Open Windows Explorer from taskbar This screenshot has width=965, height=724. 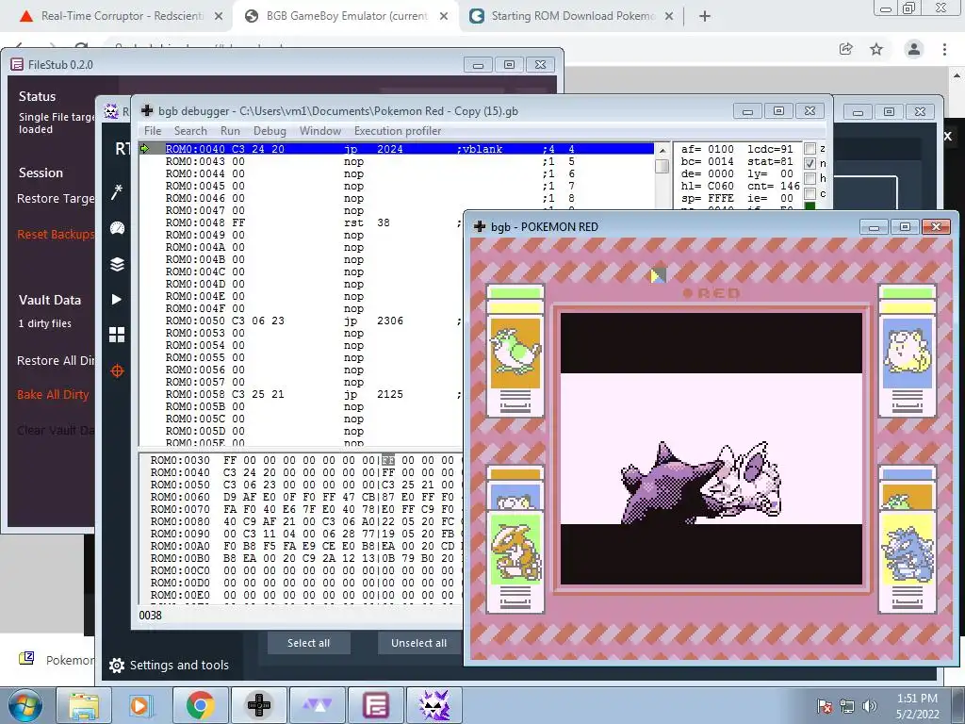point(84,705)
